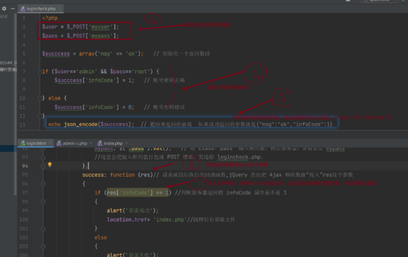Click the lightbulb quick-fix icon on line 94
Screen dimensions: 408x257
(x=50, y=164)
